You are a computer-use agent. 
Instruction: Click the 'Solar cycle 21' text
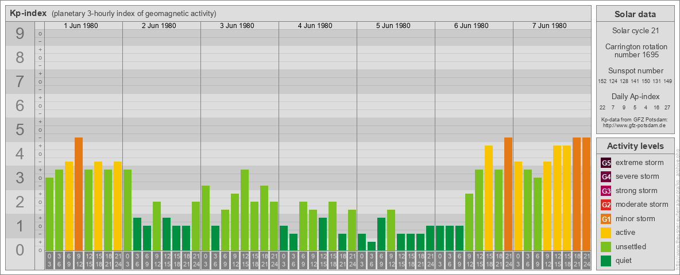tap(635, 31)
